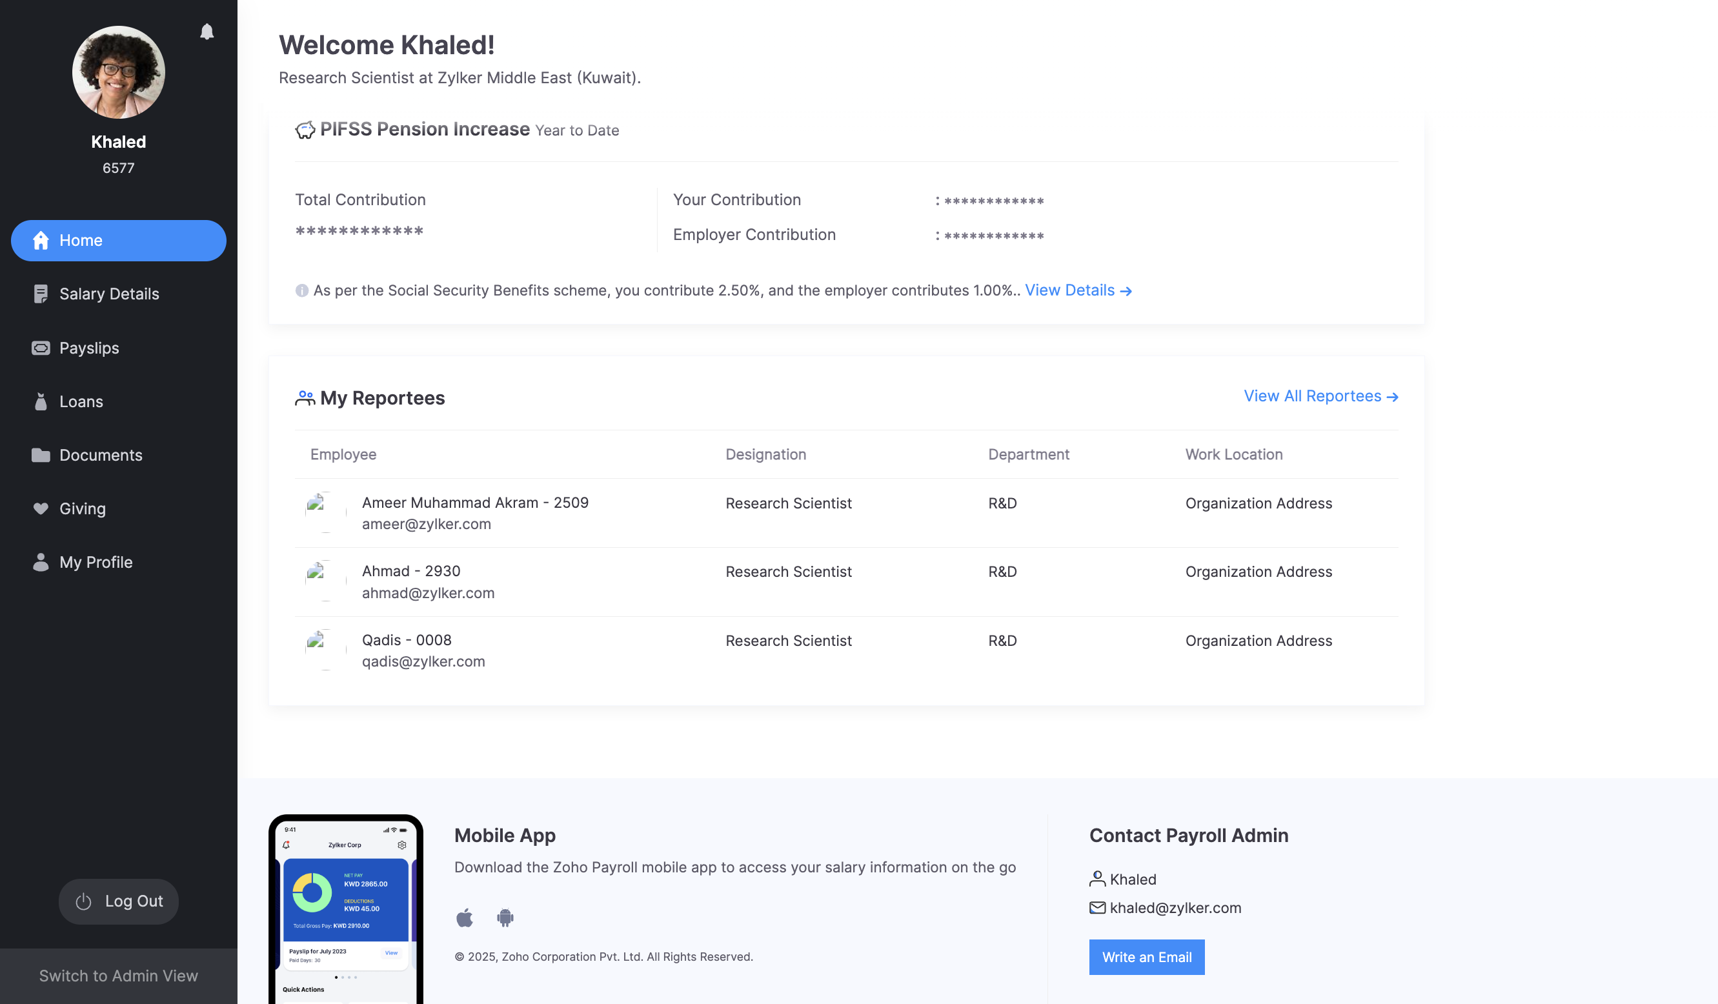Click the notification bell
Image resolution: width=1718 pixels, height=1004 pixels.
207,31
